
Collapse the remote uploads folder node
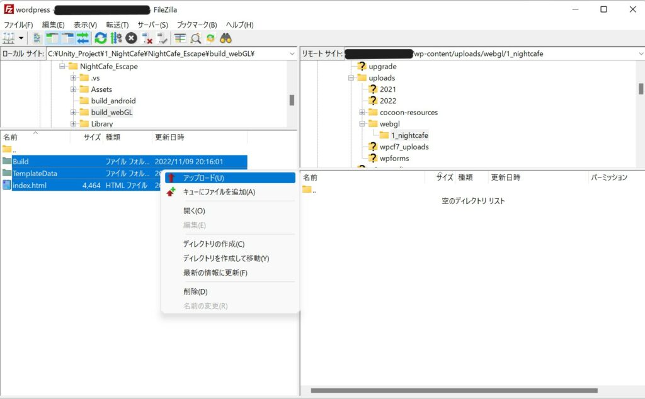[351, 77]
